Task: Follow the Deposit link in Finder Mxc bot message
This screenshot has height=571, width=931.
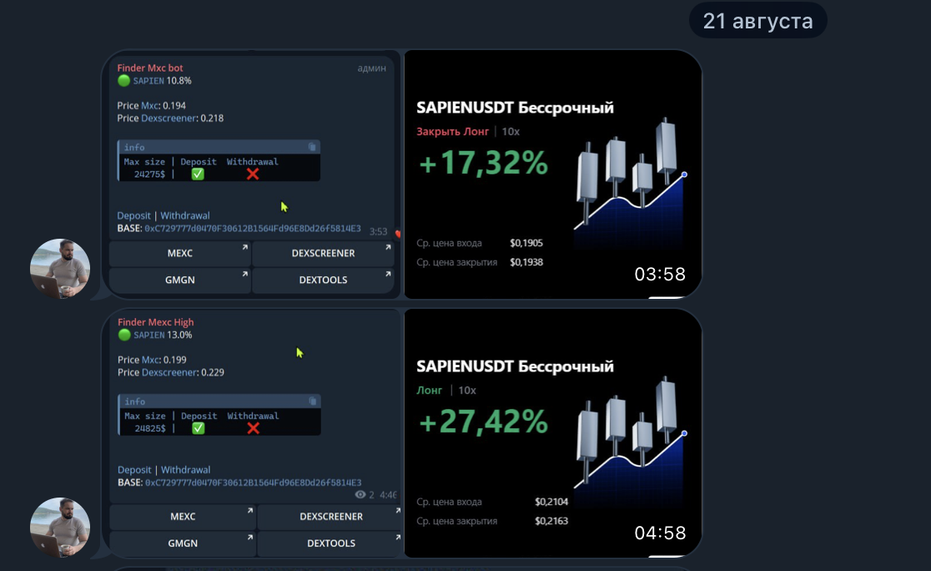Action: (134, 215)
